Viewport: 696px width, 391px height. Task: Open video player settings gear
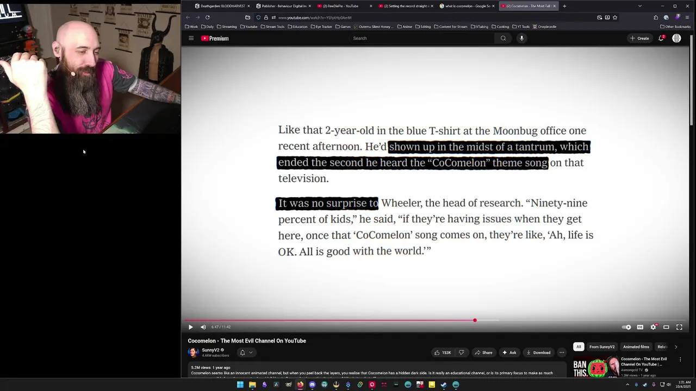click(x=653, y=327)
